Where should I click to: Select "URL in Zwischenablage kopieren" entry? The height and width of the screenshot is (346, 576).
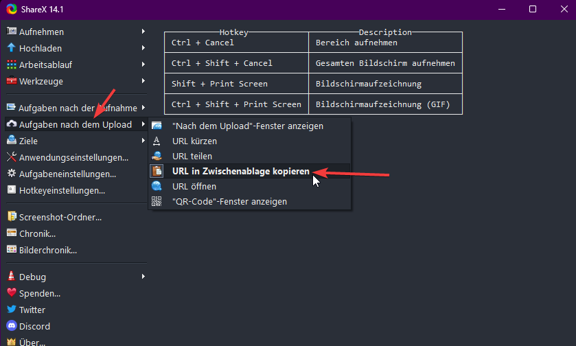(x=240, y=171)
